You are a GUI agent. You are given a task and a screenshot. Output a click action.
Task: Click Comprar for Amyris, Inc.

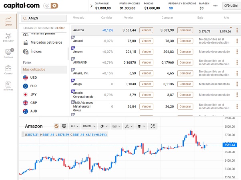[185, 73]
